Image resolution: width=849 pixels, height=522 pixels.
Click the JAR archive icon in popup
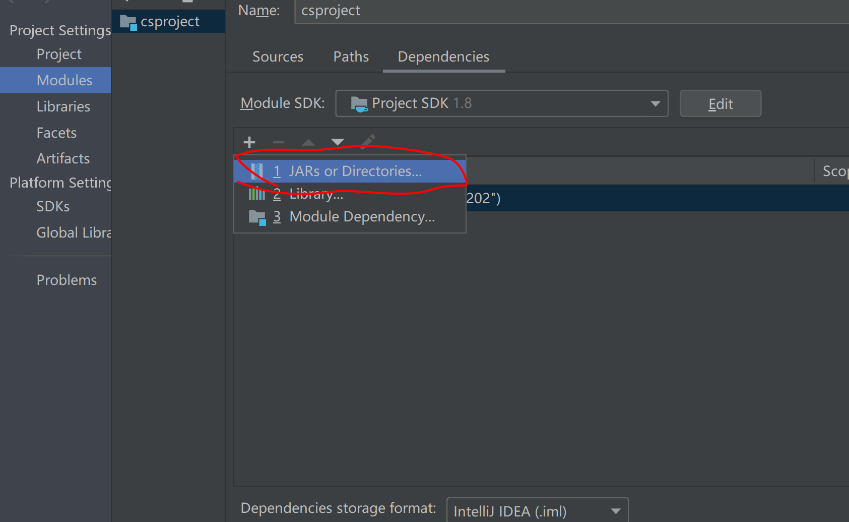tap(257, 171)
